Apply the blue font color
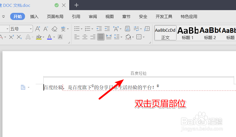Screen dimensions: 236x137 click(x=49, y=37)
